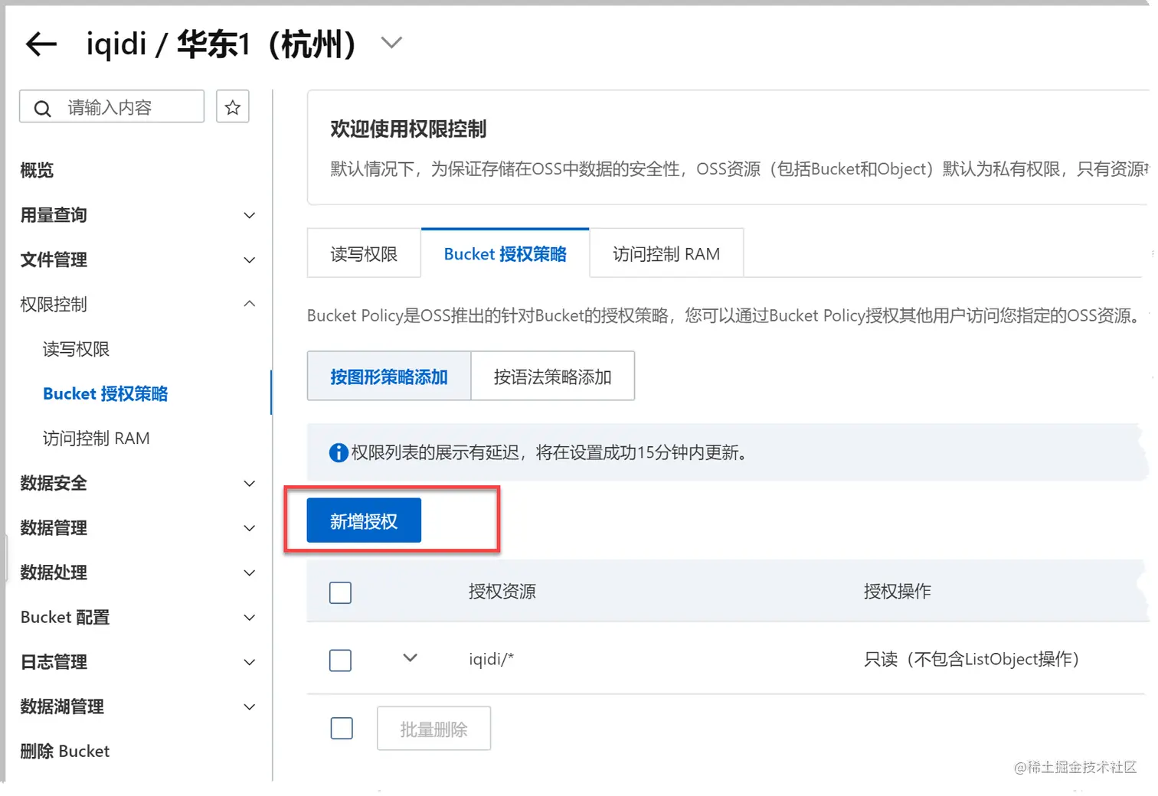Switch to the Bucket 授权策略 tab
The height and width of the screenshot is (796, 1158).
pyautogui.click(x=505, y=253)
